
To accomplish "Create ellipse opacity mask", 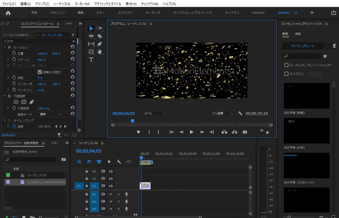I will [x=16, y=102].
